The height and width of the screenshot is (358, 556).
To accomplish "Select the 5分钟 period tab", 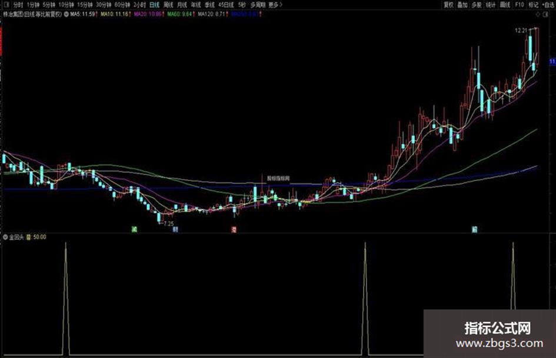I will (49, 5).
